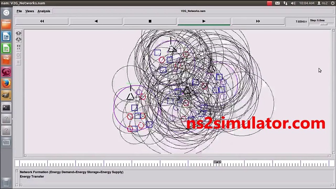
Task: Open the Analysis menu
Action: [x=44, y=11]
